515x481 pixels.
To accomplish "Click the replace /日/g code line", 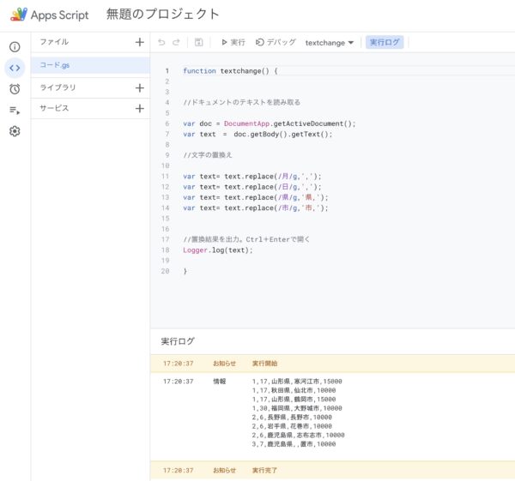I will tap(252, 187).
